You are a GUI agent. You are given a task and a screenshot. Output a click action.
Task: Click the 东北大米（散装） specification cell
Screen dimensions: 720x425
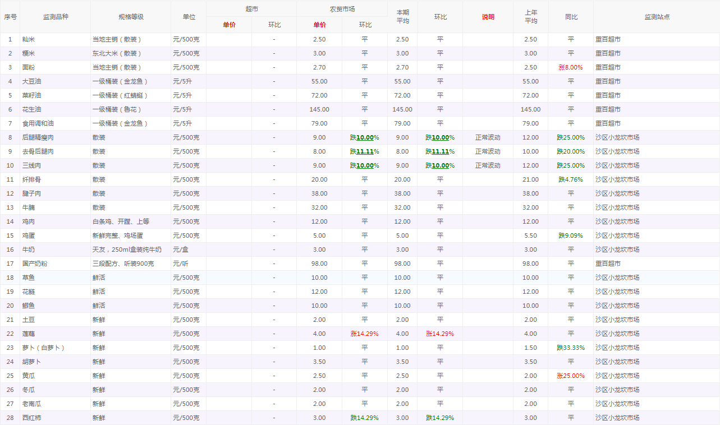click(x=131, y=53)
